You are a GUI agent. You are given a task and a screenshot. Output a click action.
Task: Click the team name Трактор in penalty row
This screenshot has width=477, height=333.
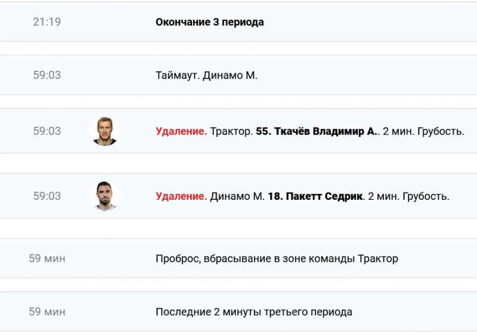click(x=231, y=131)
